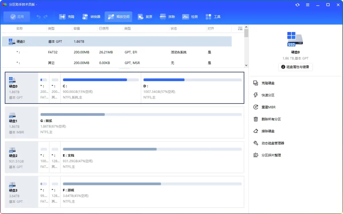Click 克隆硬盘 in side panel

[268, 83]
